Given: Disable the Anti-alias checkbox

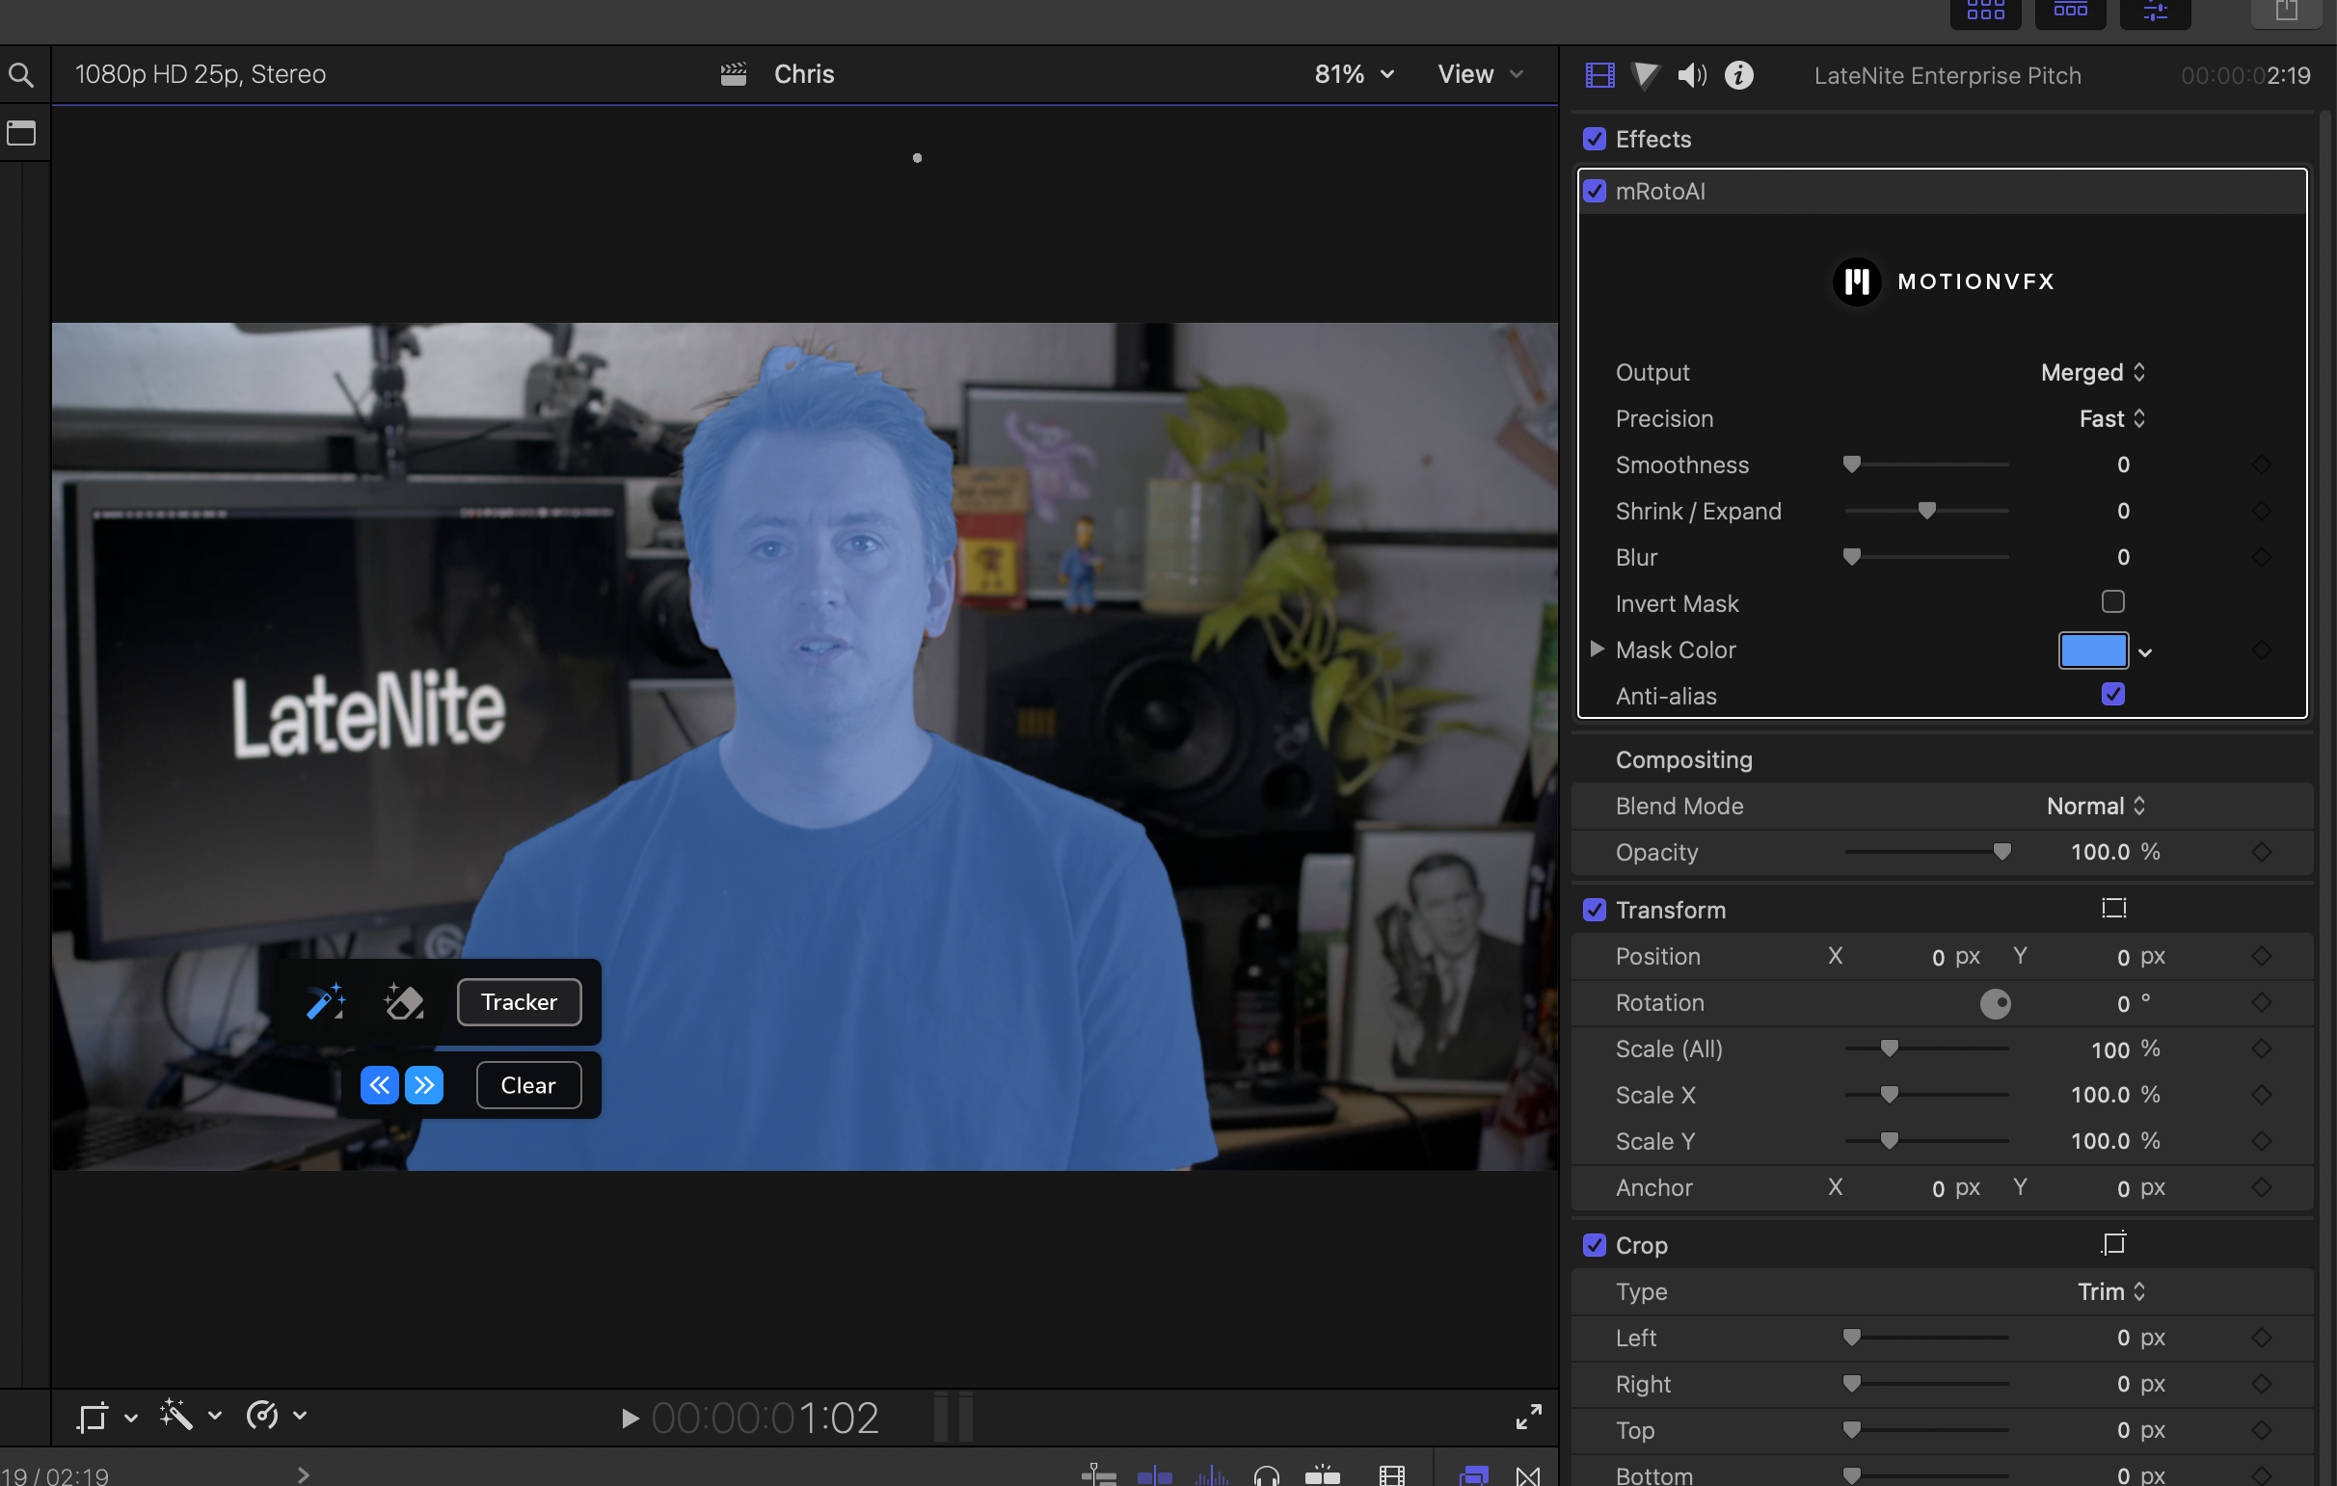Looking at the screenshot, I should 2112,695.
